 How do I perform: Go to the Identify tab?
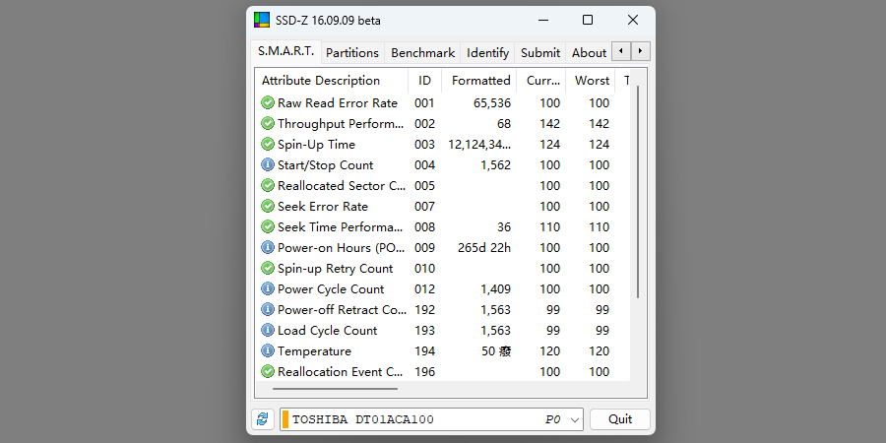pos(487,53)
